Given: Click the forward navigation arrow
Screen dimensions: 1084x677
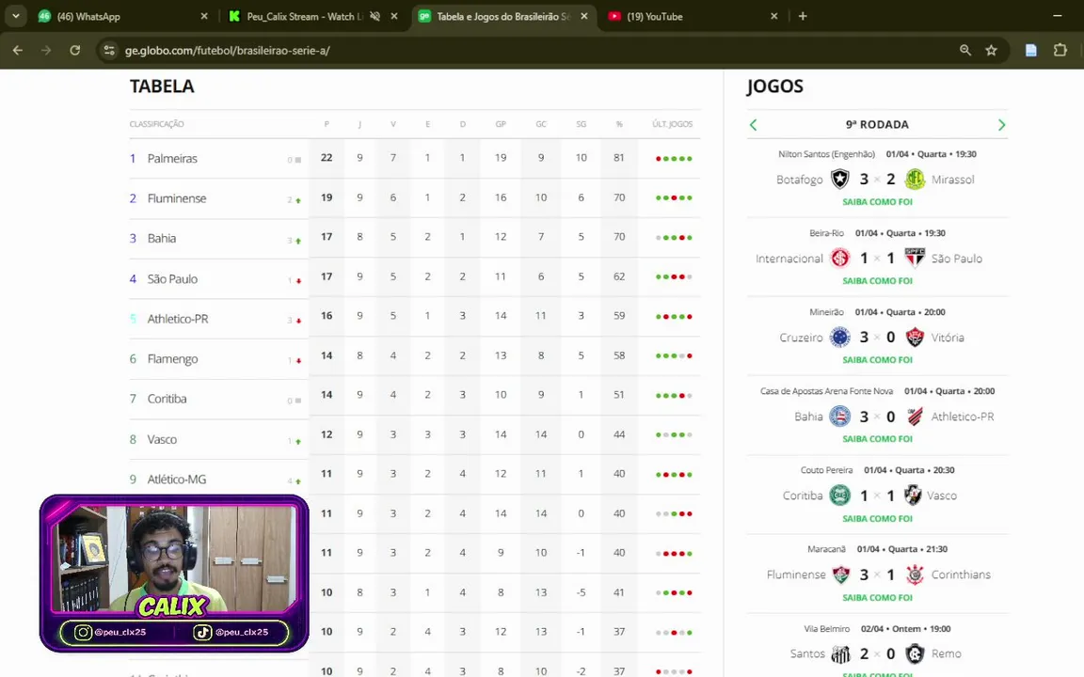Looking at the screenshot, I should pyautogui.click(x=46, y=51).
